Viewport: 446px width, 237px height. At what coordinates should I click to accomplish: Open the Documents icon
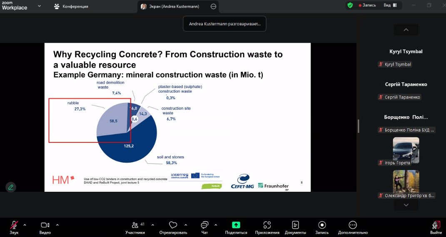[295, 225]
